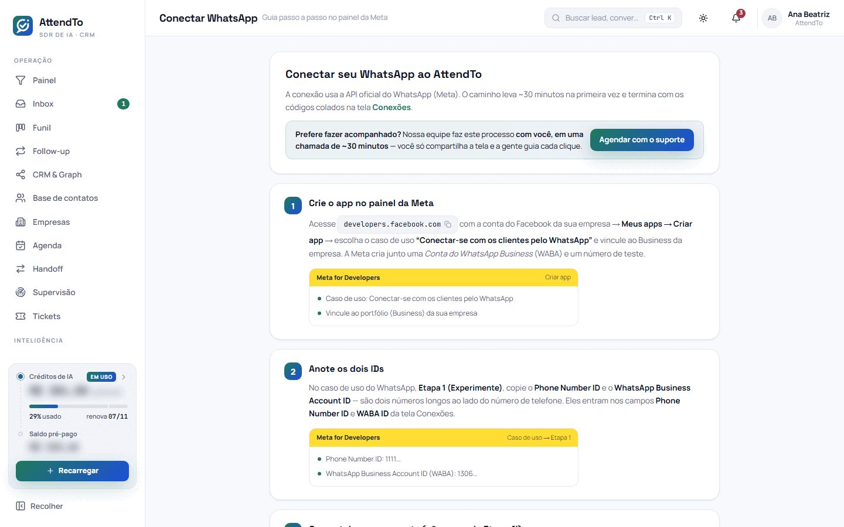Click the "renova 07/11" text
The image size is (844, 527).
pyautogui.click(x=107, y=416)
